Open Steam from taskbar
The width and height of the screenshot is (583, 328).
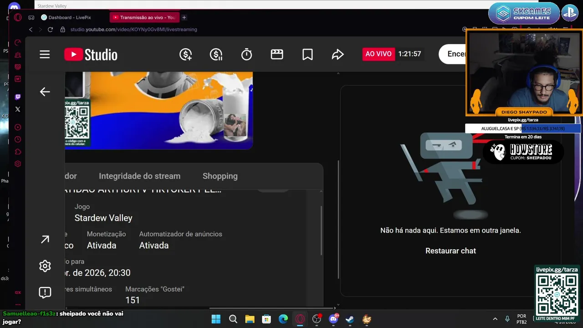[x=350, y=319]
